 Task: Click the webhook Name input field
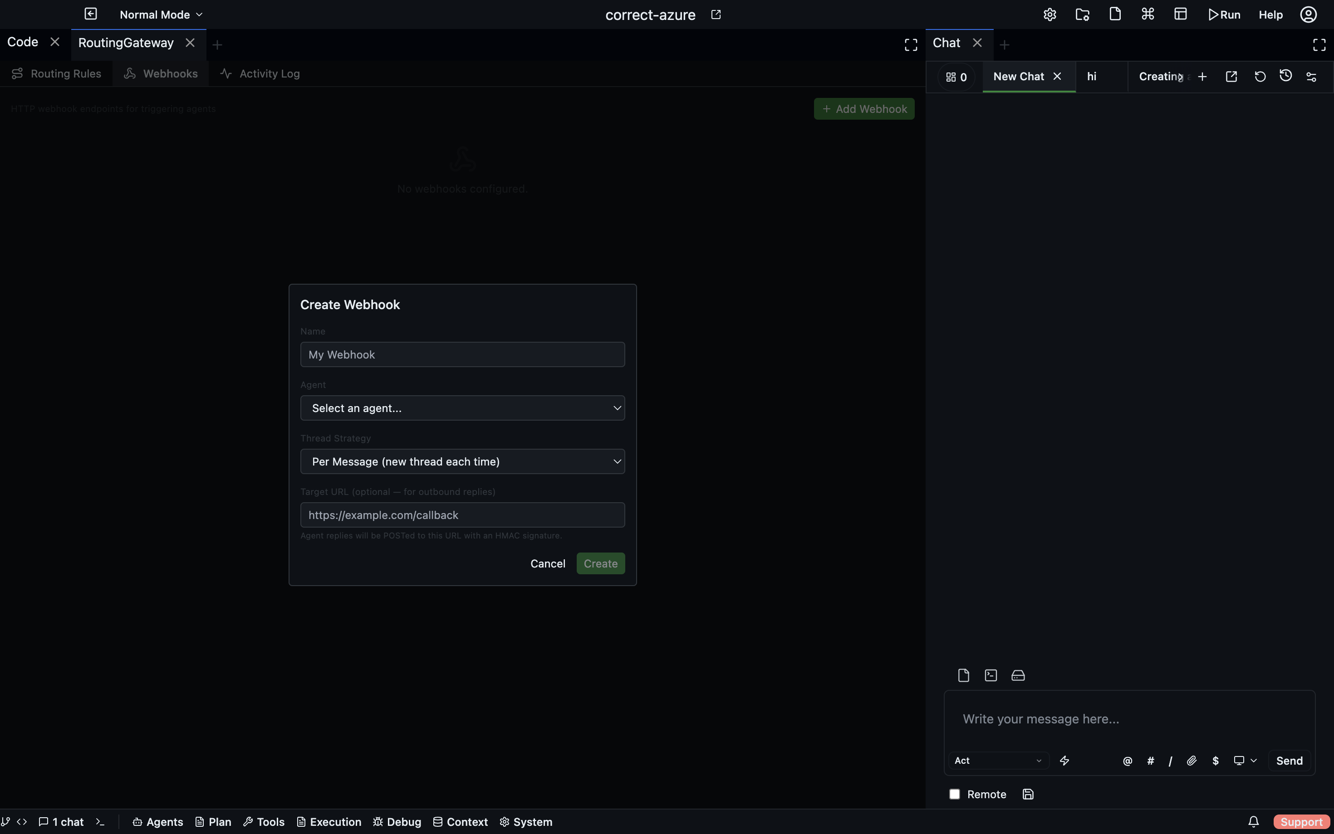462,354
